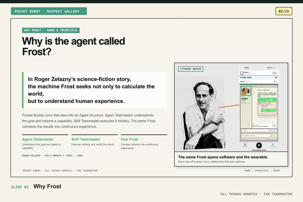Screen dimensions: 303x202
Task: Click the FROST name under the dog avatar
Action: click(x=244, y=99)
